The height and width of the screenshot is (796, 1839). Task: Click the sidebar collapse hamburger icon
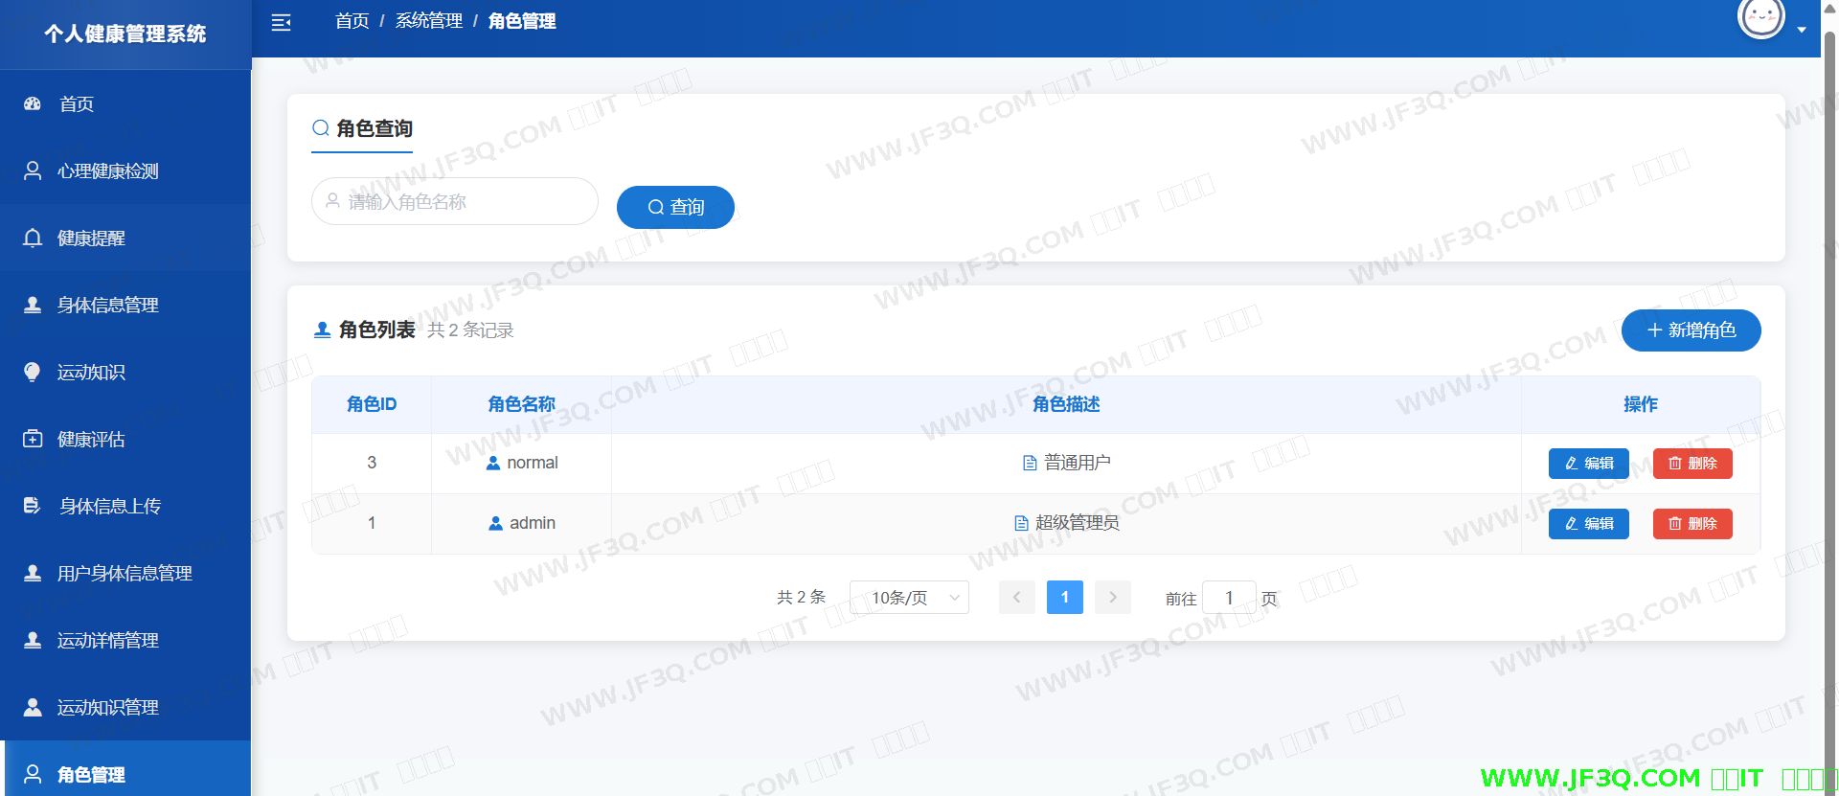(x=281, y=22)
